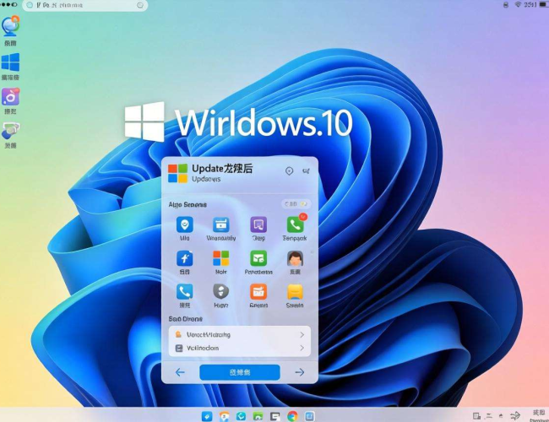Open the globe browser desktop icon
549x422 pixels.
click(x=10, y=26)
